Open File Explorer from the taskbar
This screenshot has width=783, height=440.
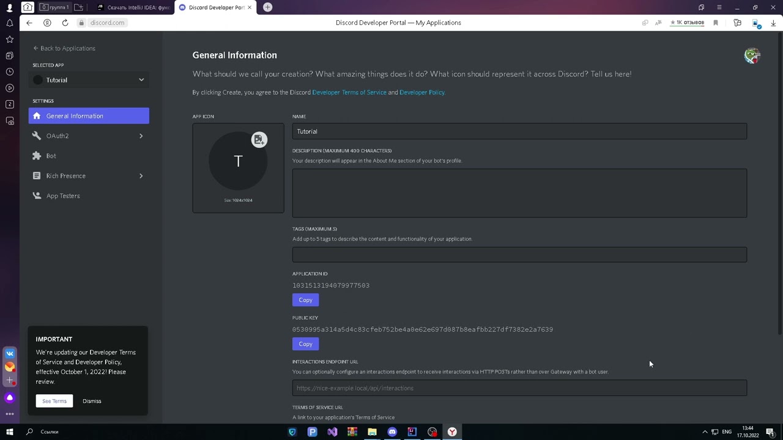pyautogui.click(x=372, y=432)
